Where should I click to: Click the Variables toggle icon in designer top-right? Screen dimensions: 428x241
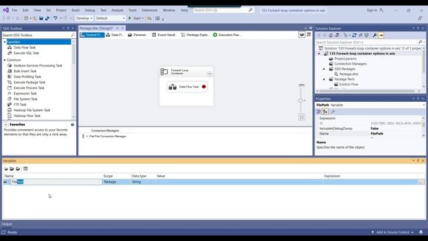click(x=302, y=35)
